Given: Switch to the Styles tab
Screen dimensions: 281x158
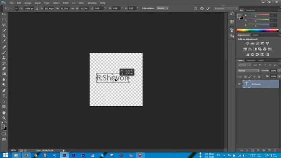Looking at the screenshot, I should (x=256, y=35).
